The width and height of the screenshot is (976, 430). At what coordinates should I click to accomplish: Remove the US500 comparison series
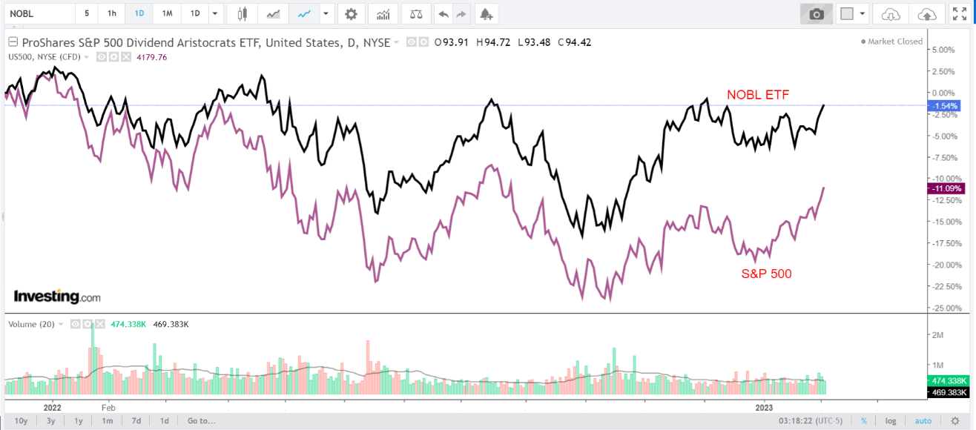point(125,57)
